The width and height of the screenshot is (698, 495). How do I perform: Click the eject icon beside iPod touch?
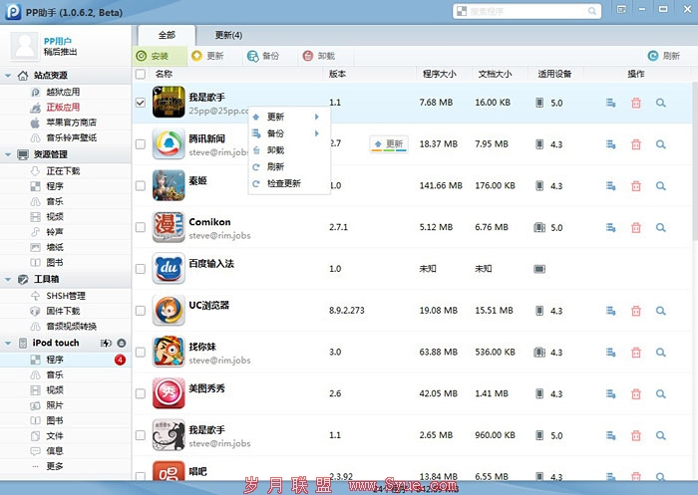tap(121, 343)
